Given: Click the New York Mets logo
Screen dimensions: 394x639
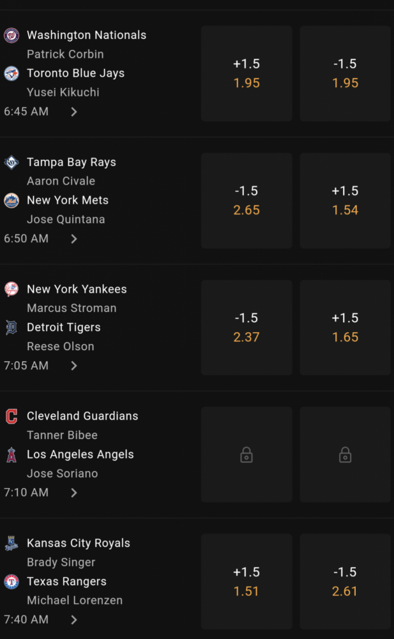Looking at the screenshot, I should [x=11, y=201].
